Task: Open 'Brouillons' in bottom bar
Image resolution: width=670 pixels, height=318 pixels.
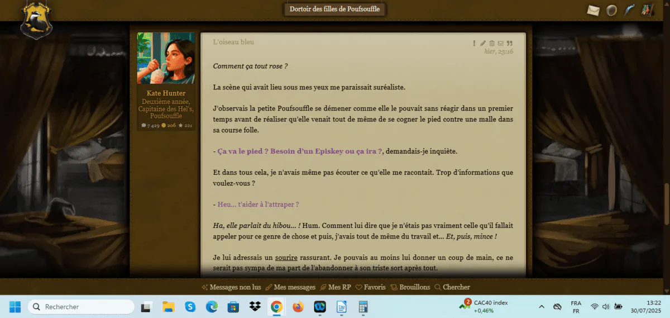Action: [410, 287]
